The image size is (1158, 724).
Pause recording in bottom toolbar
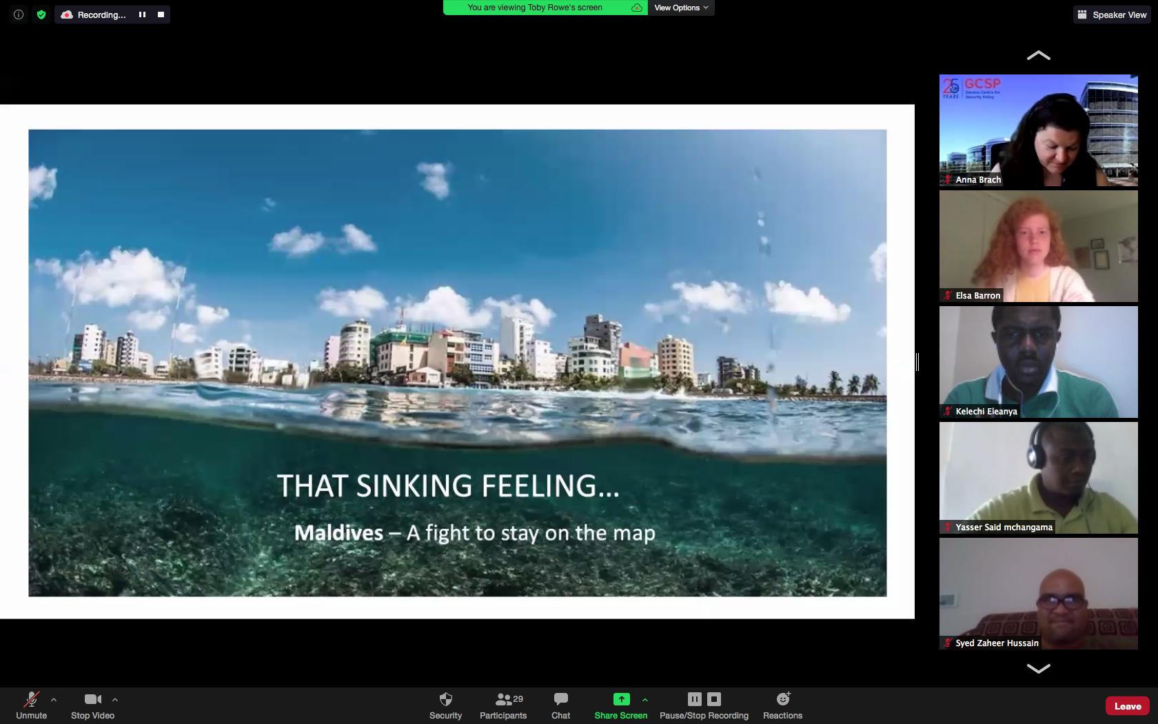[694, 699]
